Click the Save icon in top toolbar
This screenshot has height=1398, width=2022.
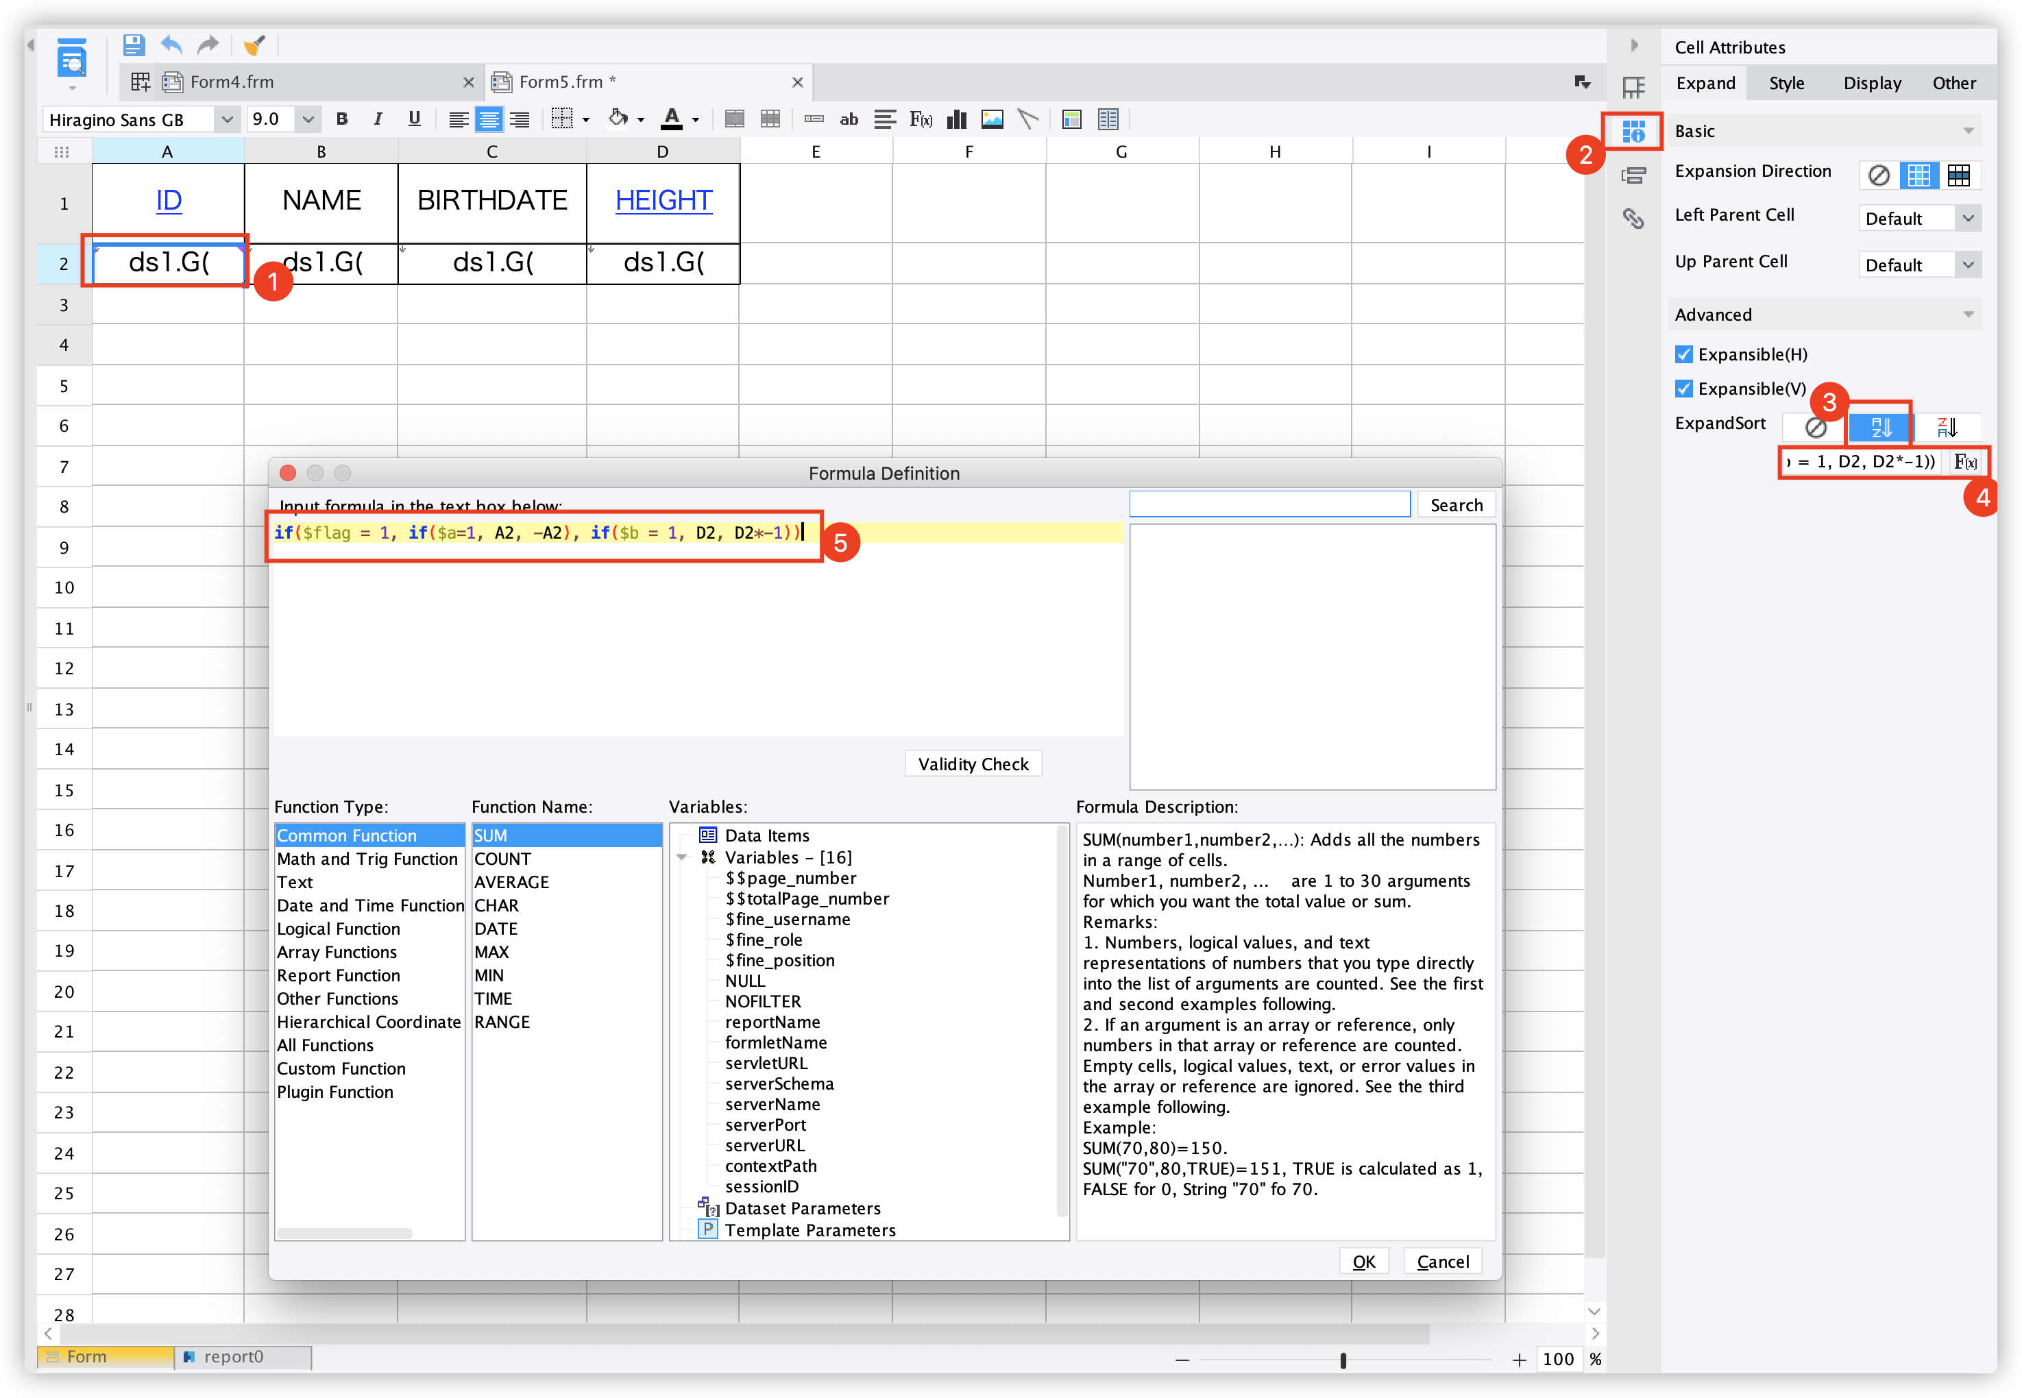pyautogui.click(x=133, y=44)
